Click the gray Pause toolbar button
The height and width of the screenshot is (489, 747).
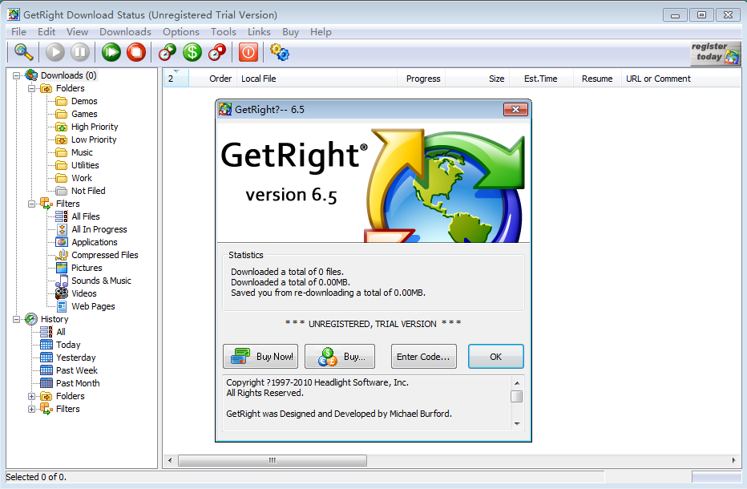(80, 52)
